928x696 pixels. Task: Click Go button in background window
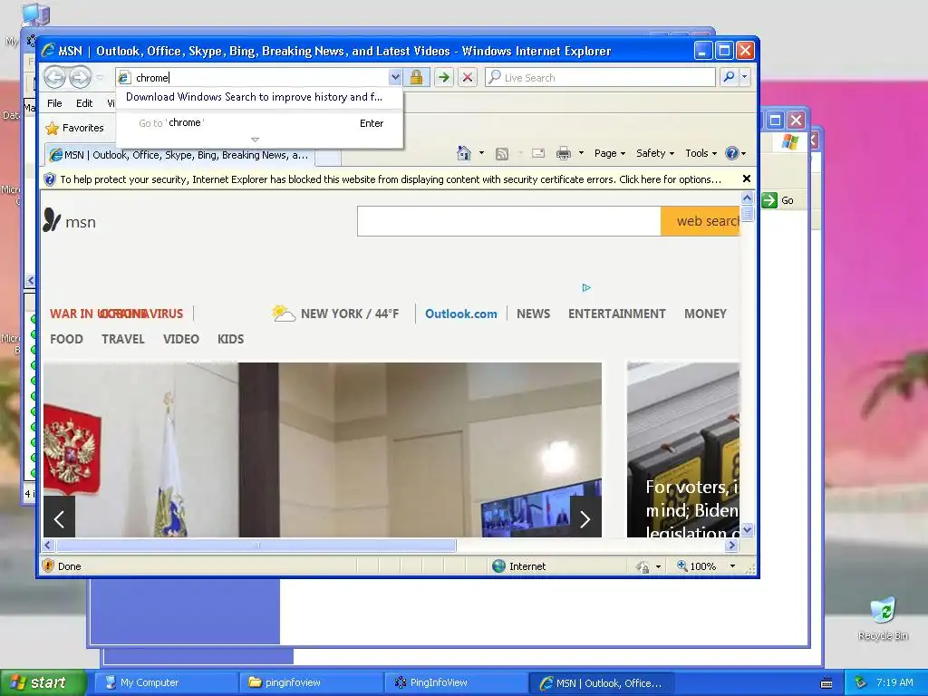pyautogui.click(x=778, y=200)
